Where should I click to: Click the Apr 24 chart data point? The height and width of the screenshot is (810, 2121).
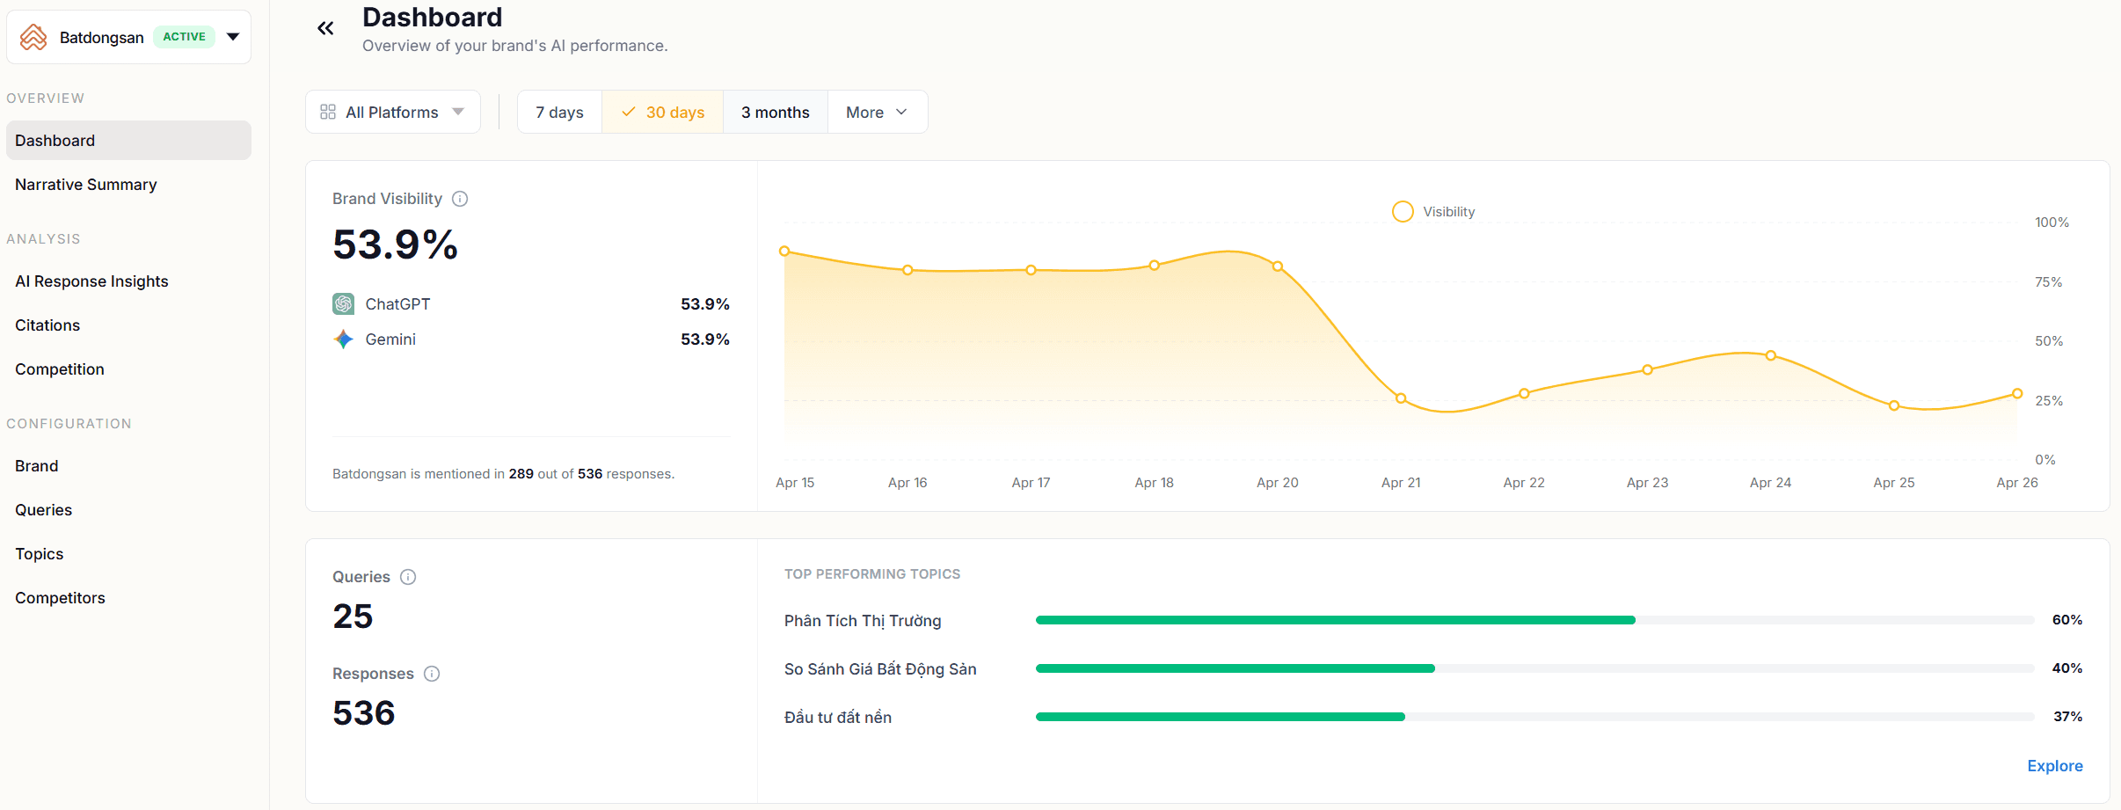tap(1770, 355)
